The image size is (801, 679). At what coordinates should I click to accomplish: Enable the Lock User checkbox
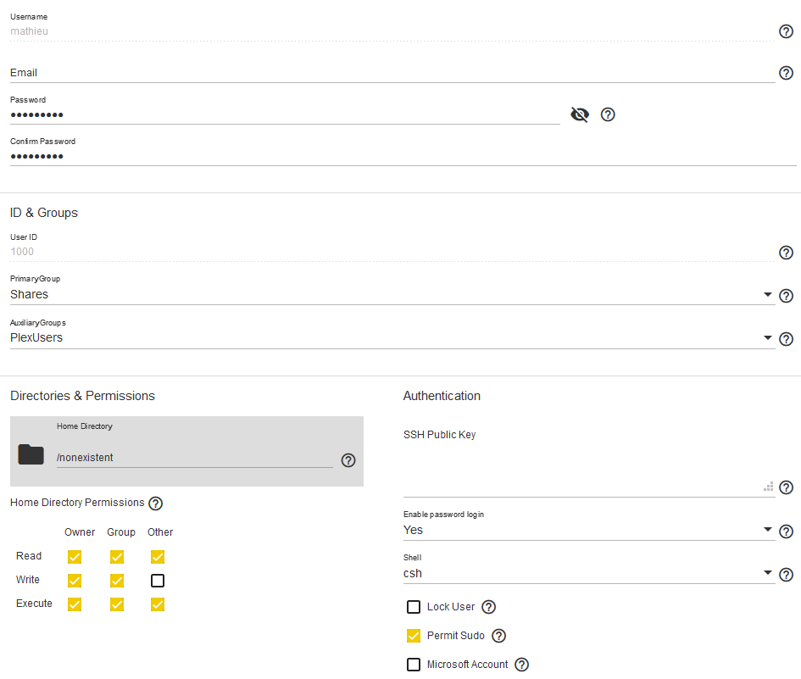[414, 607]
